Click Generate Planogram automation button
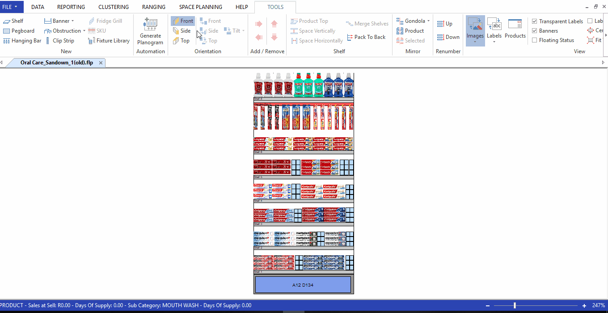Image resolution: width=608 pixels, height=313 pixels. [x=150, y=32]
